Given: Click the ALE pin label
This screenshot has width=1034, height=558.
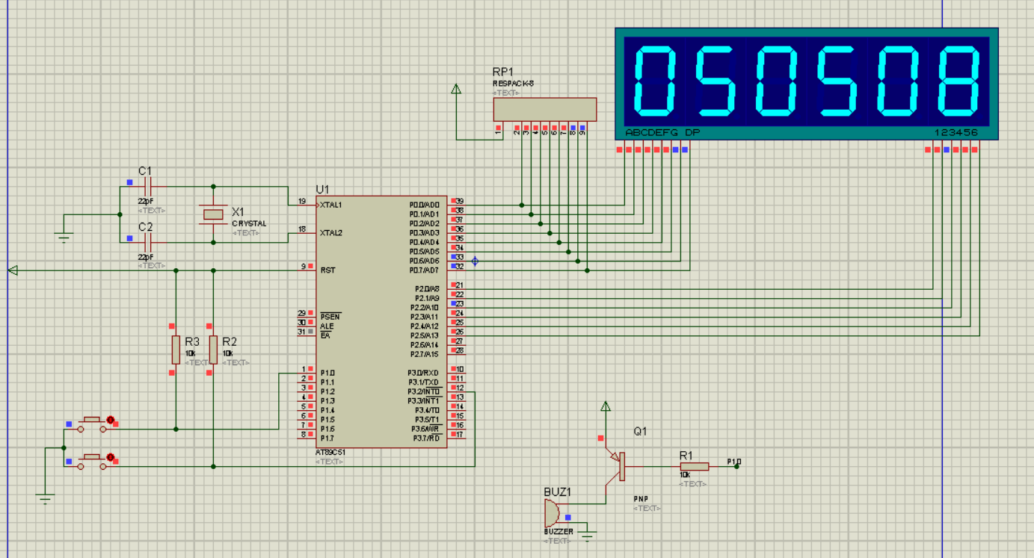Looking at the screenshot, I should [x=327, y=326].
